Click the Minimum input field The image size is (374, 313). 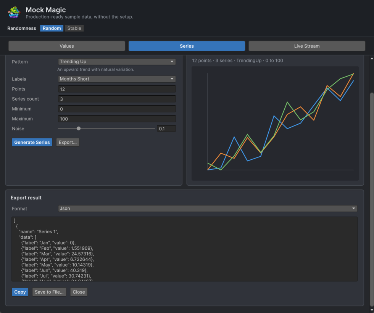click(117, 109)
